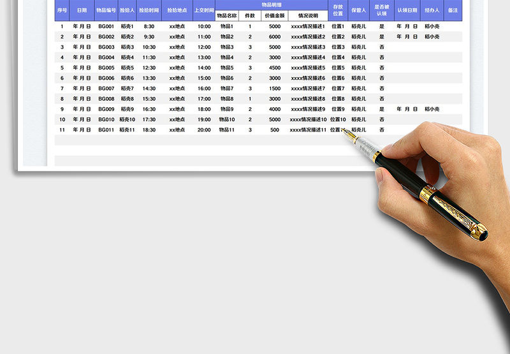The width and height of the screenshot is (510, 354).
Task: Click cell containing item number BG001
Action: pos(106,27)
